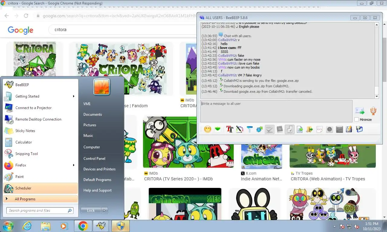
Task: Open Sticky Notes from Start menu
Action: (x=41, y=131)
